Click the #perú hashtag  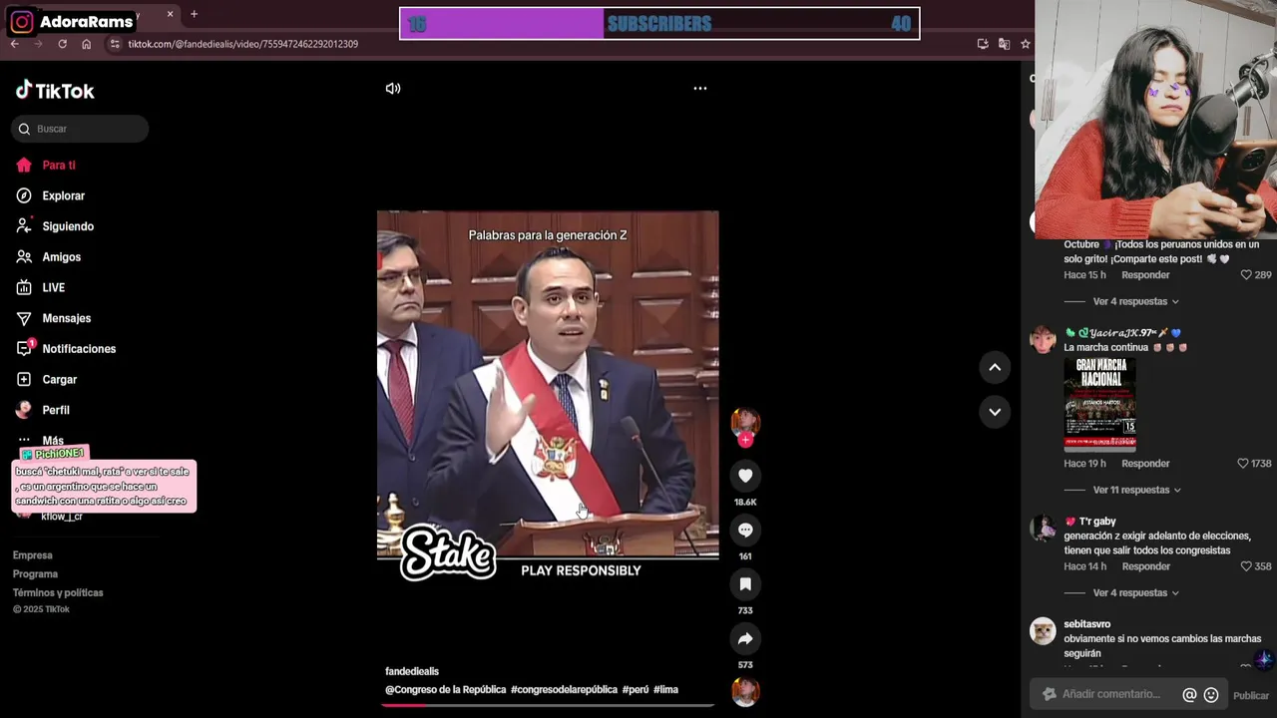pos(636,689)
